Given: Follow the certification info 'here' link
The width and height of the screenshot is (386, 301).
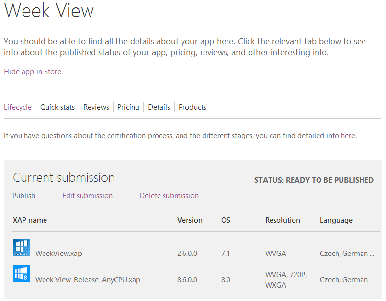Looking at the screenshot, I should coord(349,136).
